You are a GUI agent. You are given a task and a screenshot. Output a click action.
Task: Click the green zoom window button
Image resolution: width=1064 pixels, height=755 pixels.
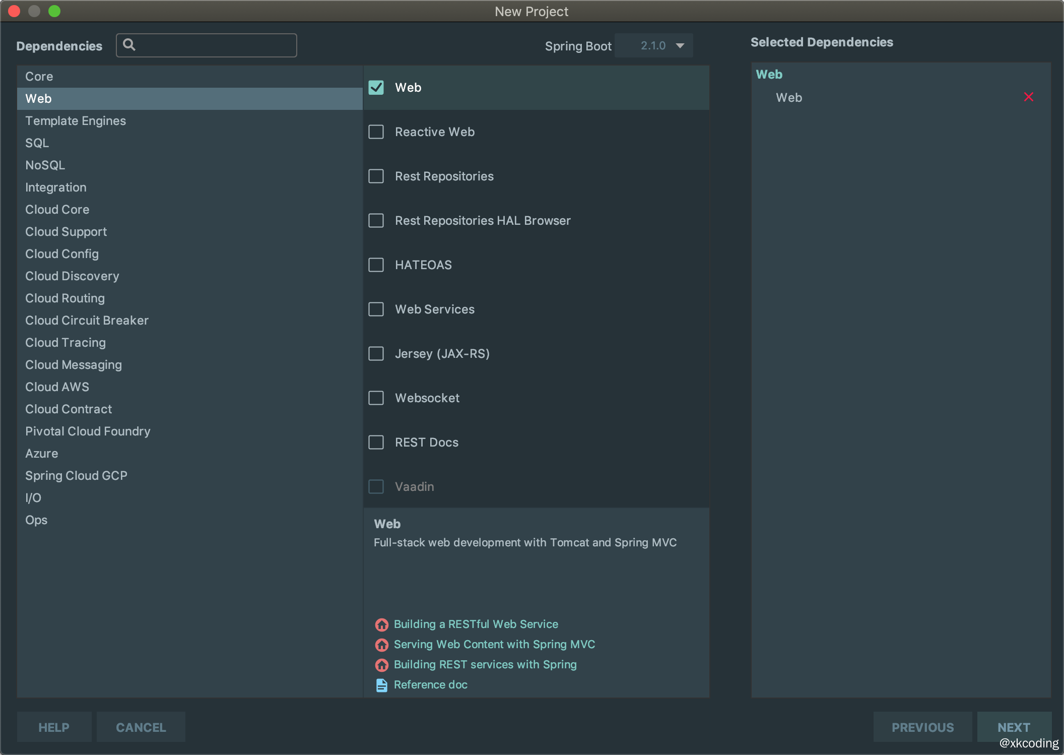point(54,11)
